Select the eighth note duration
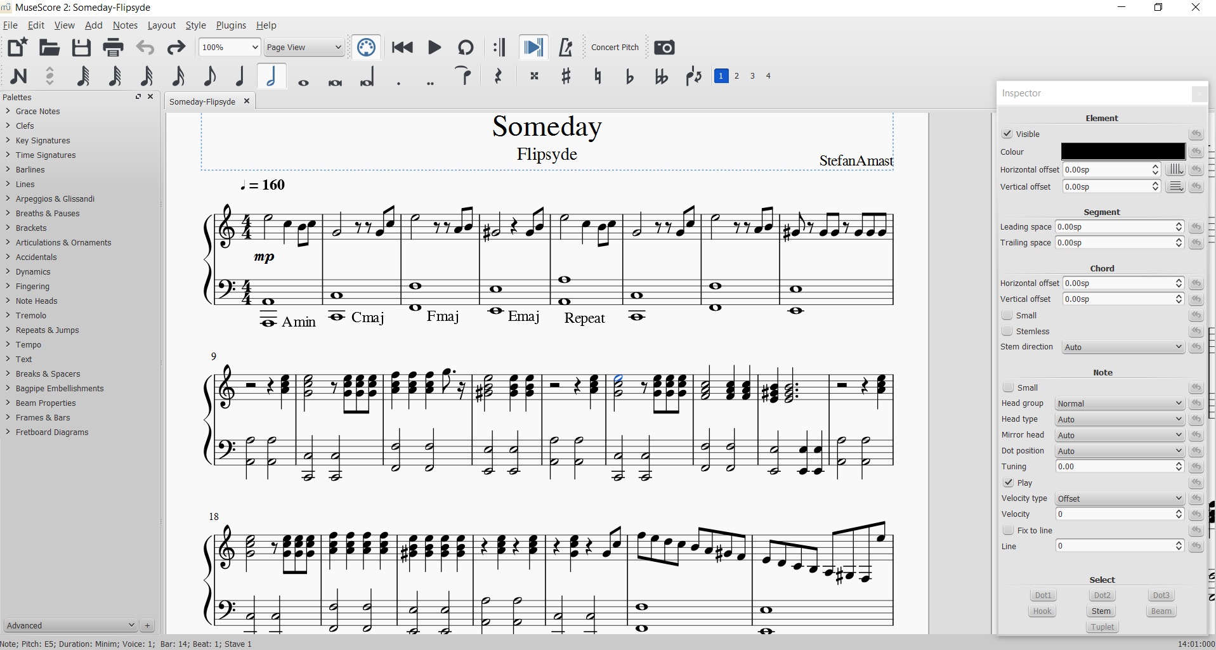Image resolution: width=1216 pixels, height=650 pixels. (x=209, y=77)
